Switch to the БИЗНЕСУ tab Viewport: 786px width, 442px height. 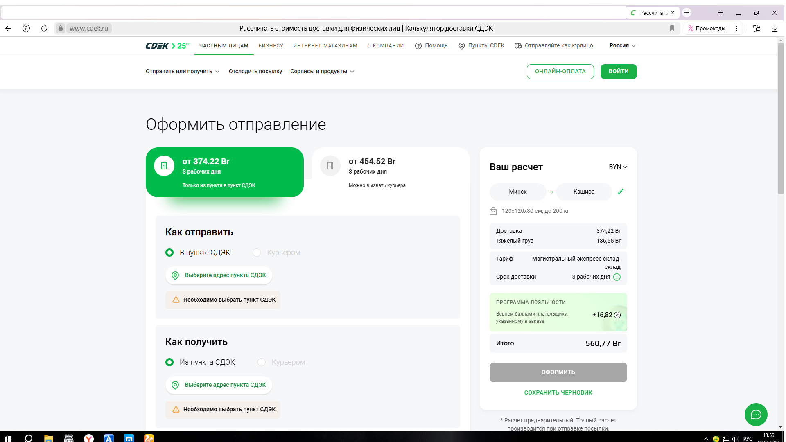click(x=271, y=46)
